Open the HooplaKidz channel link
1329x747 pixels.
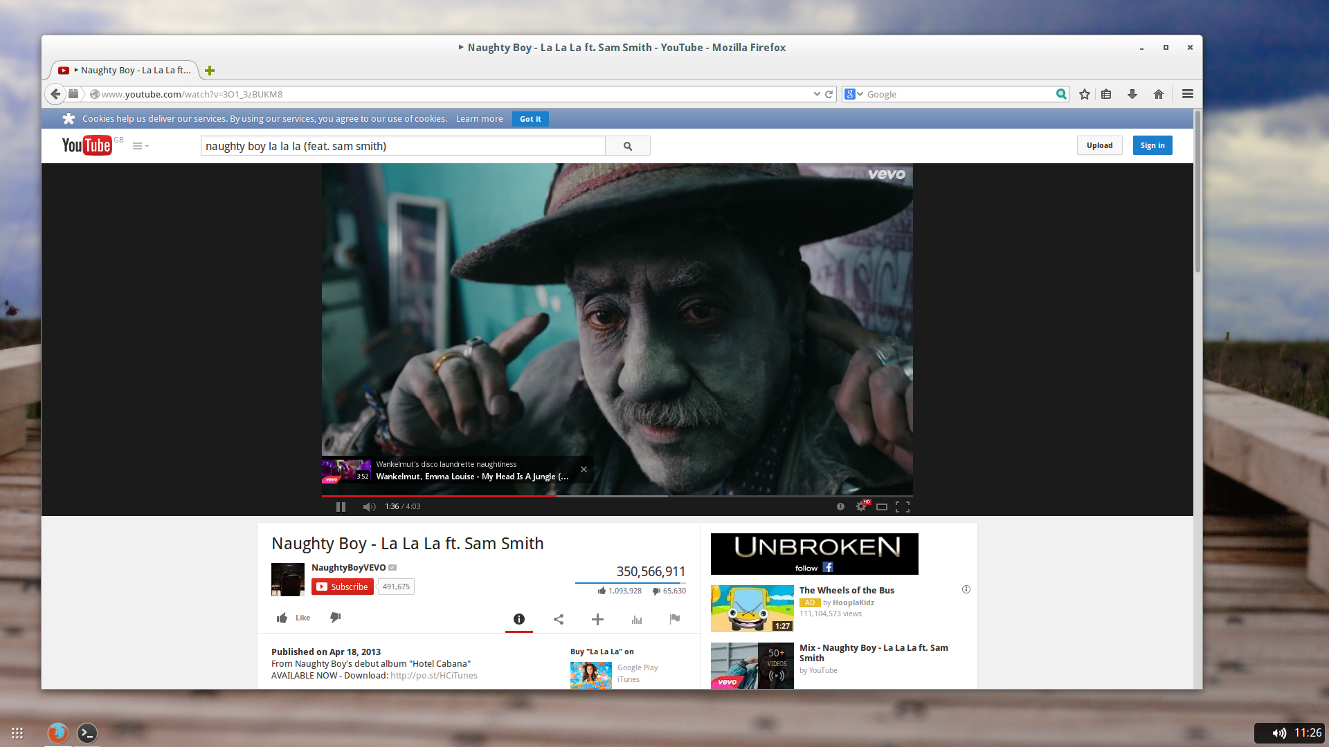[853, 602]
